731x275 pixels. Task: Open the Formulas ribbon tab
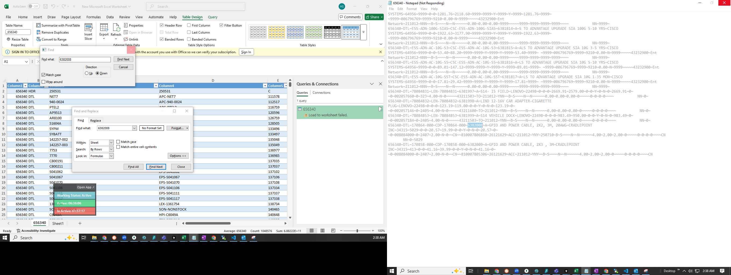[93, 17]
